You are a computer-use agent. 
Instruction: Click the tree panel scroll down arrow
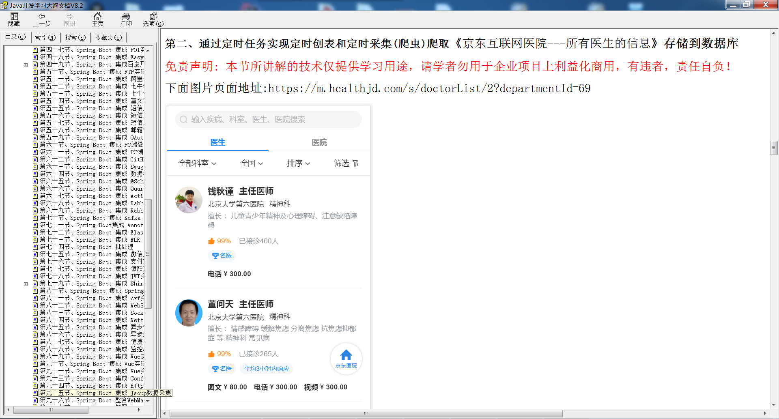[x=148, y=401]
